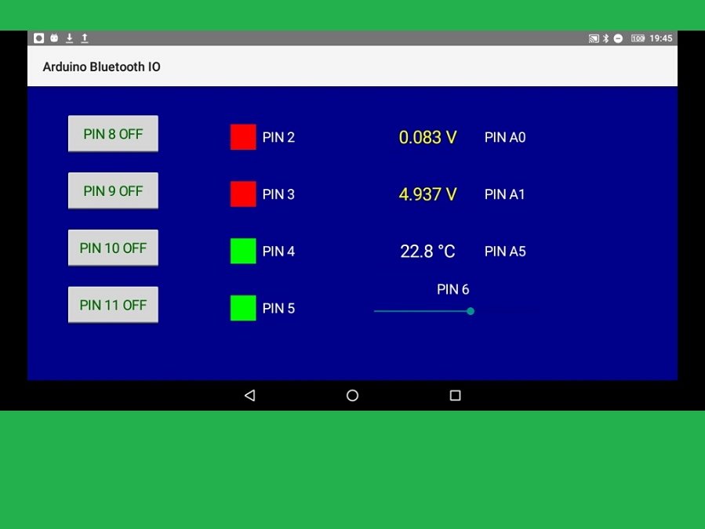Turn on PIN 8 with its button
The height and width of the screenshot is (529, 705).
click(113, 133)
